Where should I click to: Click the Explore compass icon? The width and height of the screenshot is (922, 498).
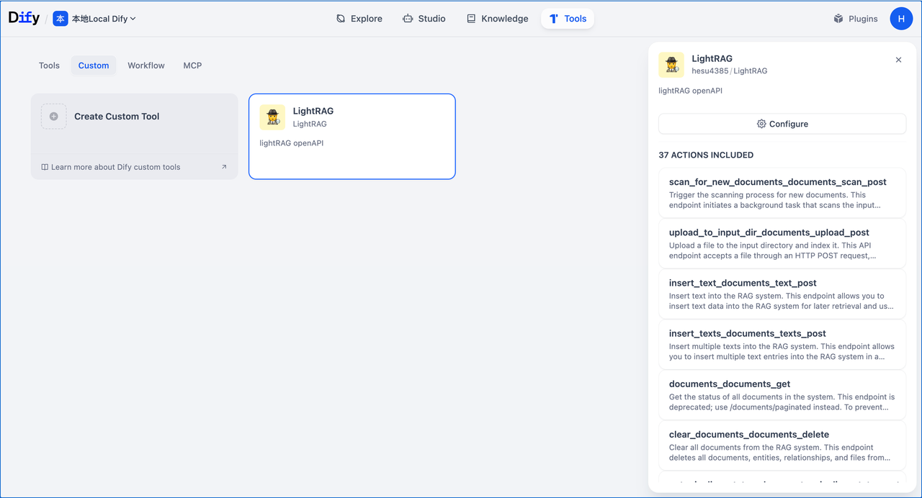(341, 19)
